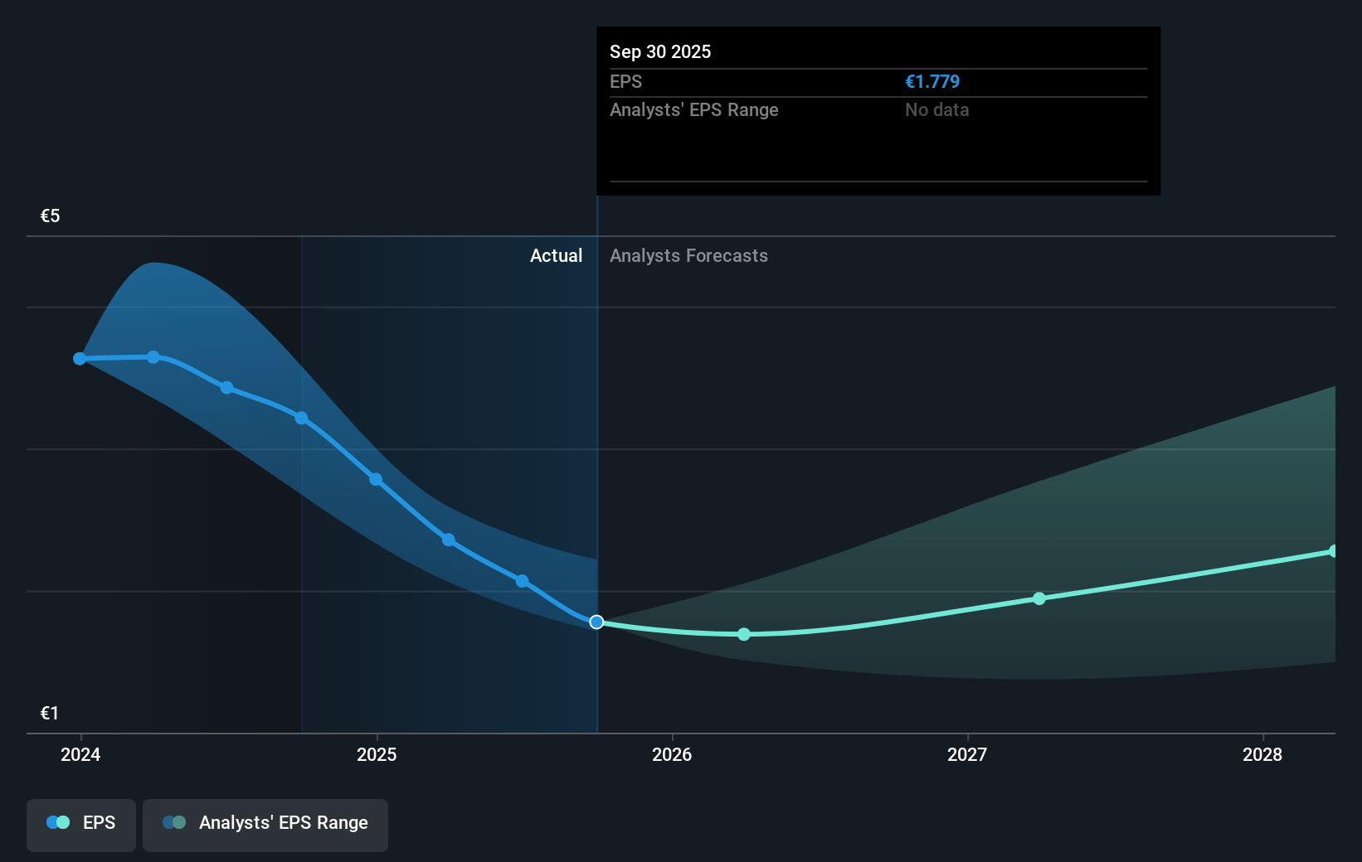Click the teal forecast shaded band
1362x862 pixels.
coord(1078,514)
